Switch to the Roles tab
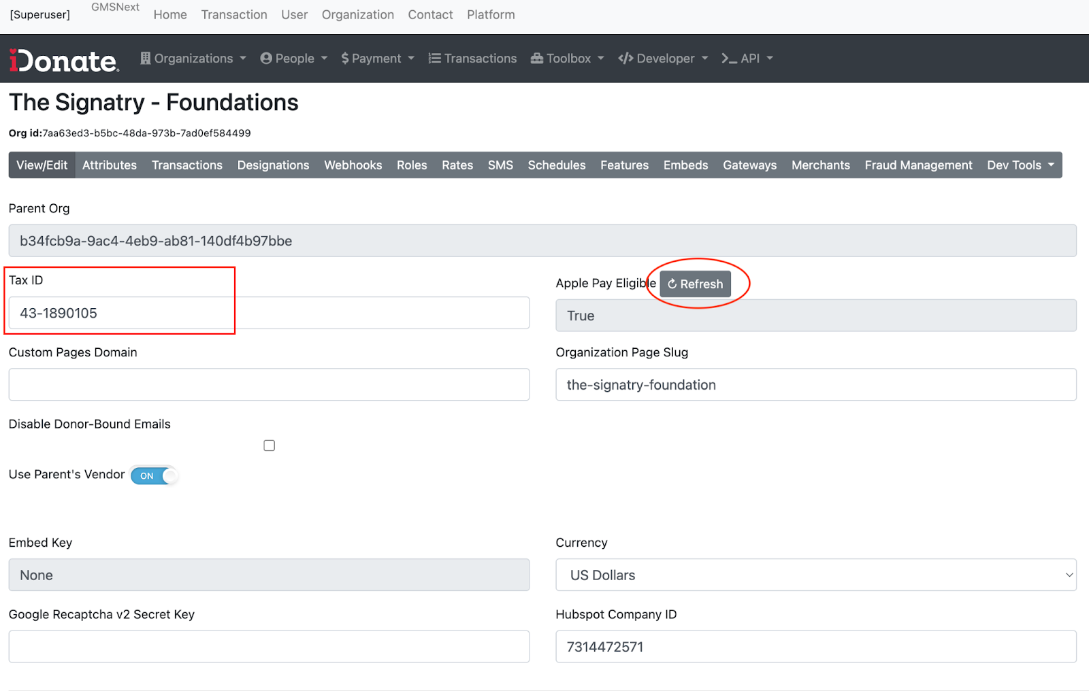Screen dimensions: 1089x691 click(x=412, y=165)
